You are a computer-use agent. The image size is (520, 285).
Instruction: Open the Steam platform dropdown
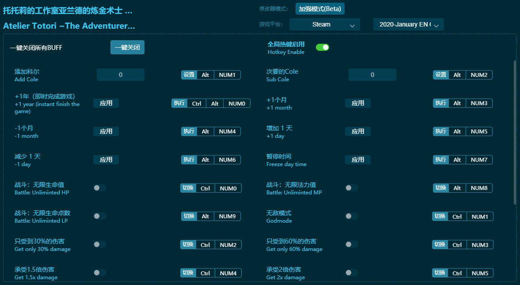click(324, 25)
